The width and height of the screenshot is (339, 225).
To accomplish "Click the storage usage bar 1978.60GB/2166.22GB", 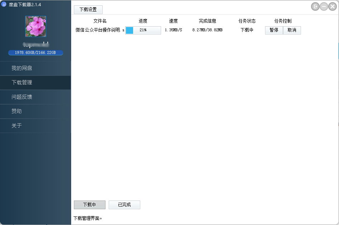I will click(x=36, y=52).
